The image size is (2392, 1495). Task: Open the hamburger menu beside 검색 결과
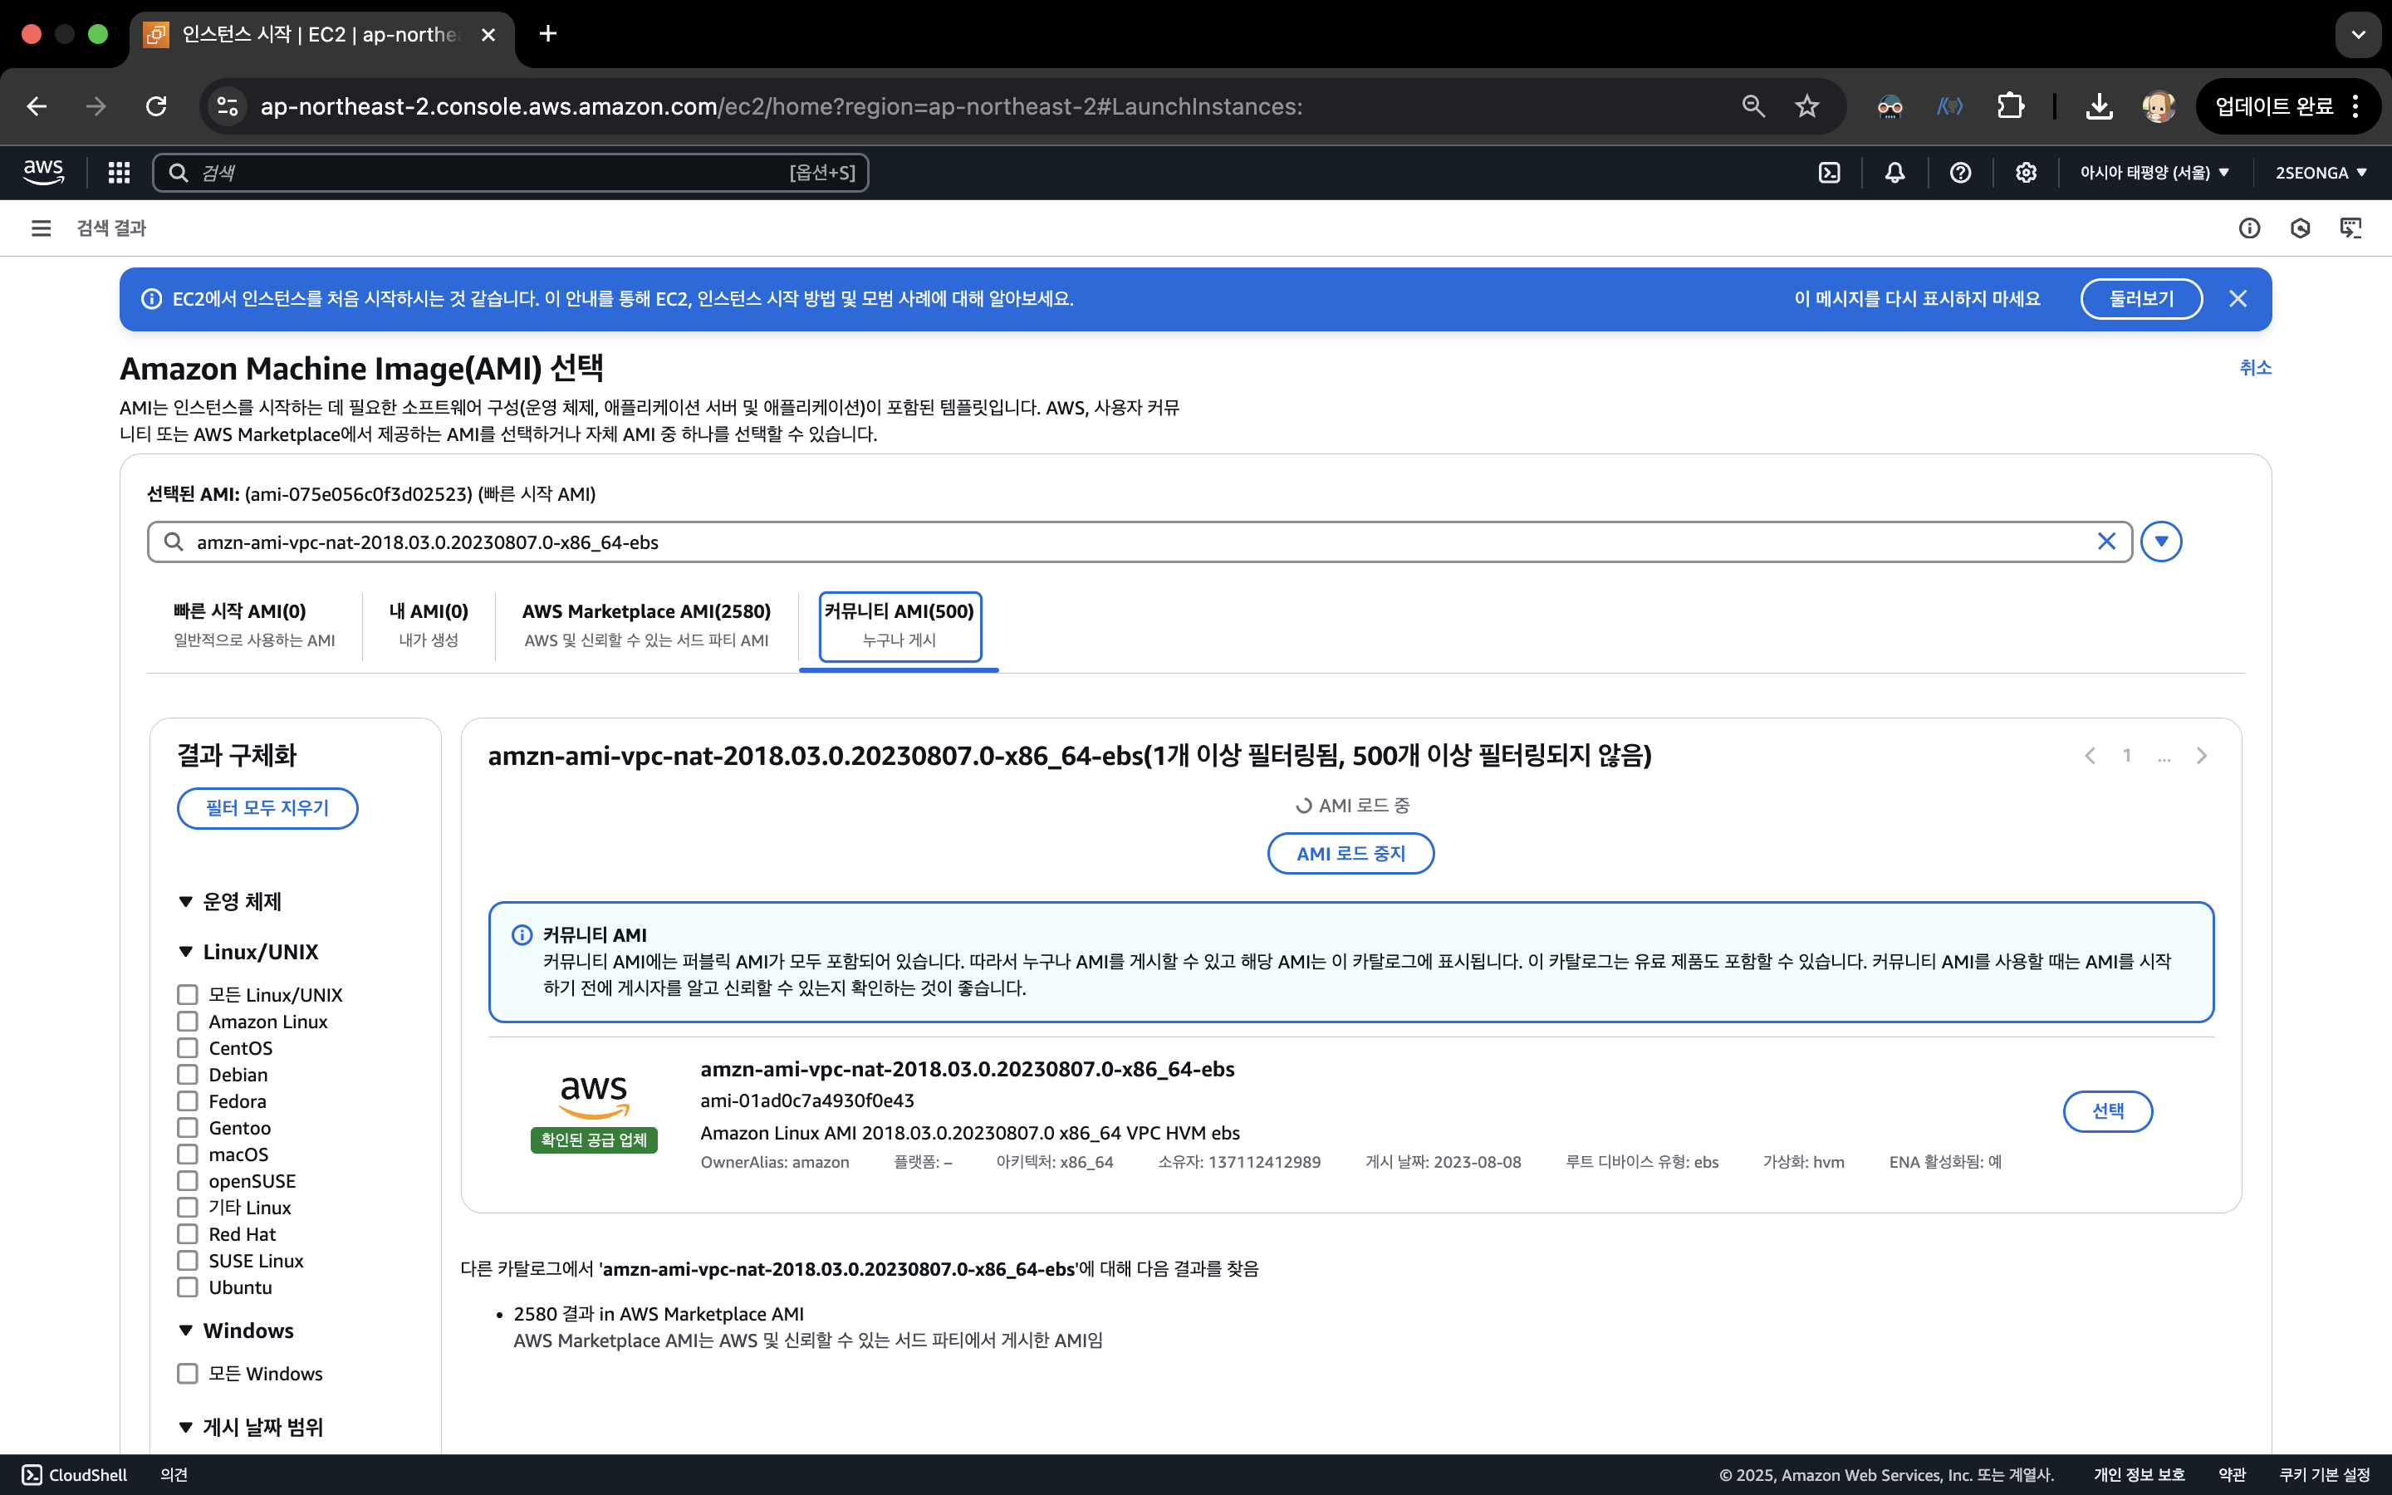(41, 228)
